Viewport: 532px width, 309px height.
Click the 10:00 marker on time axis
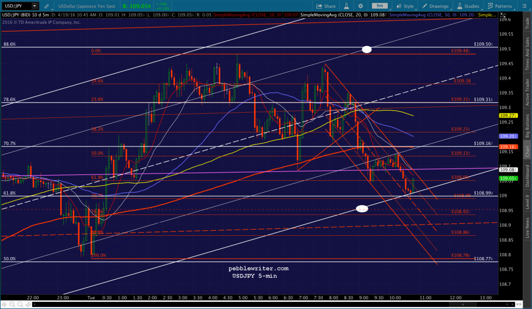[395, 298]
